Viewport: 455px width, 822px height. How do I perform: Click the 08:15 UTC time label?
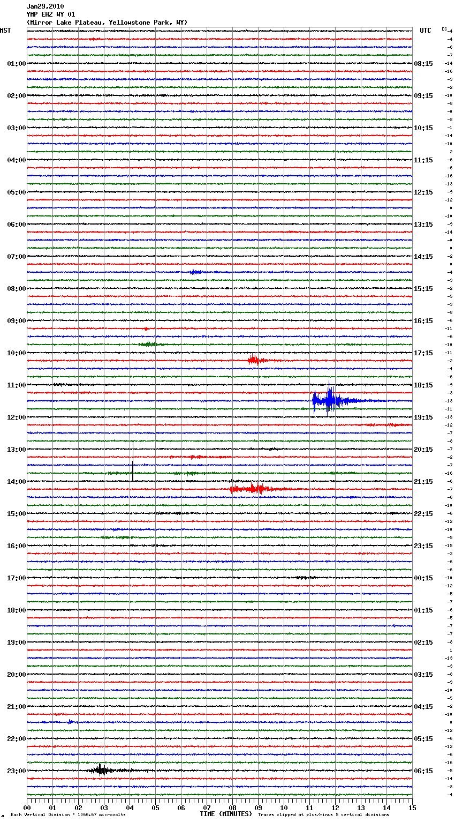click(423, 64)
